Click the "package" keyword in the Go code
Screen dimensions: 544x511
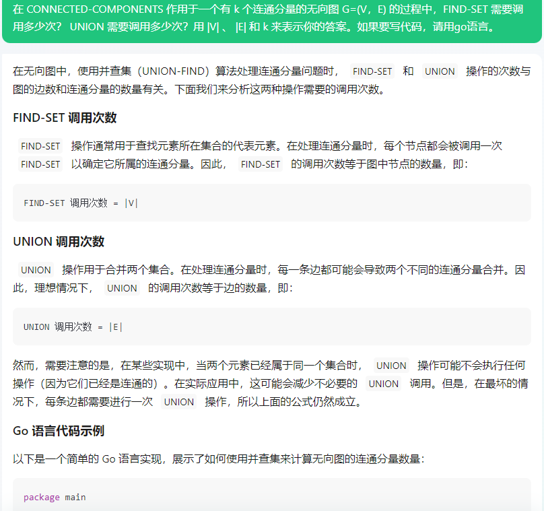pyautogui.click(x=41, y=498)
